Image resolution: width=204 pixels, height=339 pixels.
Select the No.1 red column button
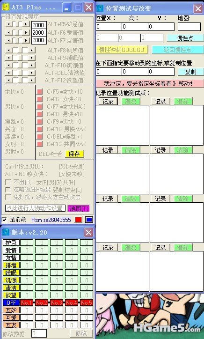pyautogui.click(x=27, y=302)
